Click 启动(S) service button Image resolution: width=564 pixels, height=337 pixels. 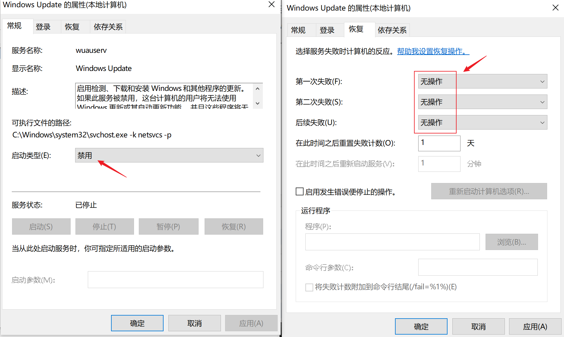[x=41, y=226]
